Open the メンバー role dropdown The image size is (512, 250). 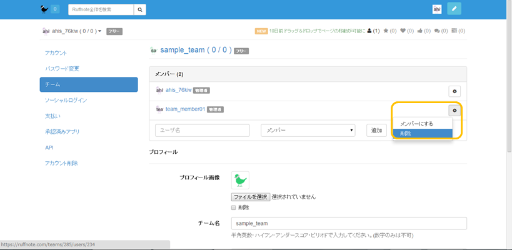(x=308, y=131)
